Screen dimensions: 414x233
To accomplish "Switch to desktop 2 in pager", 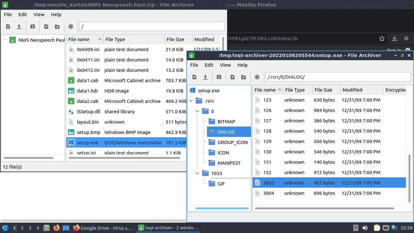I will point(22,228).
